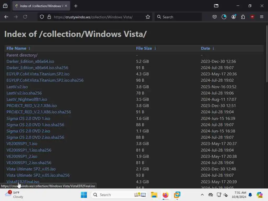Download Sigma OS 2.0 DVD 1.iso
268x201 pixels.
pos(28,119)
